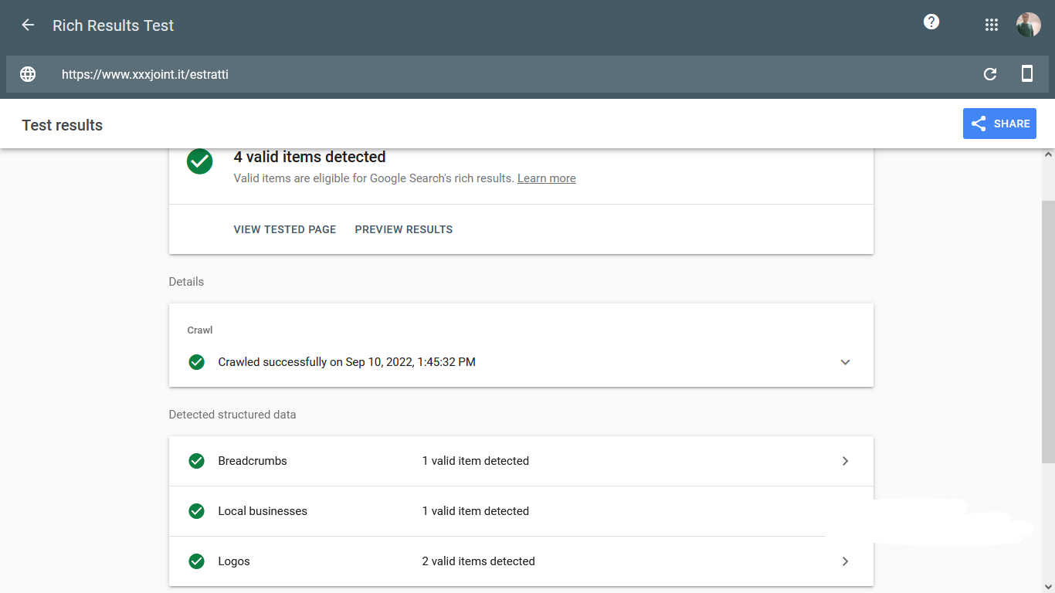
Task: Click '1 valid item detected' in Local businesses row
Action: click(x=475, y=511)
